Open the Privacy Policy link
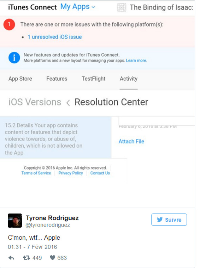The width and height of the screenshot is (212, 268). [x=71, y=173]
